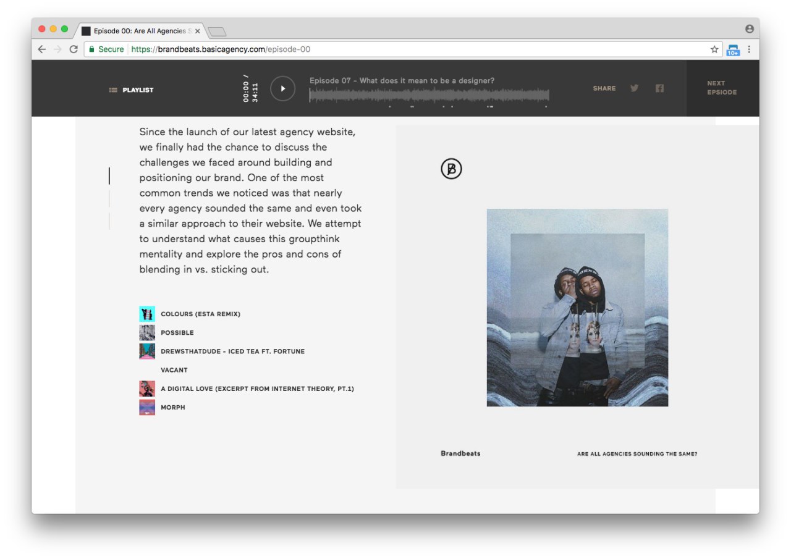Viewport: 791px width, 559px height.
Task: Open the Chrome three-dot menu
Action: 749,49
